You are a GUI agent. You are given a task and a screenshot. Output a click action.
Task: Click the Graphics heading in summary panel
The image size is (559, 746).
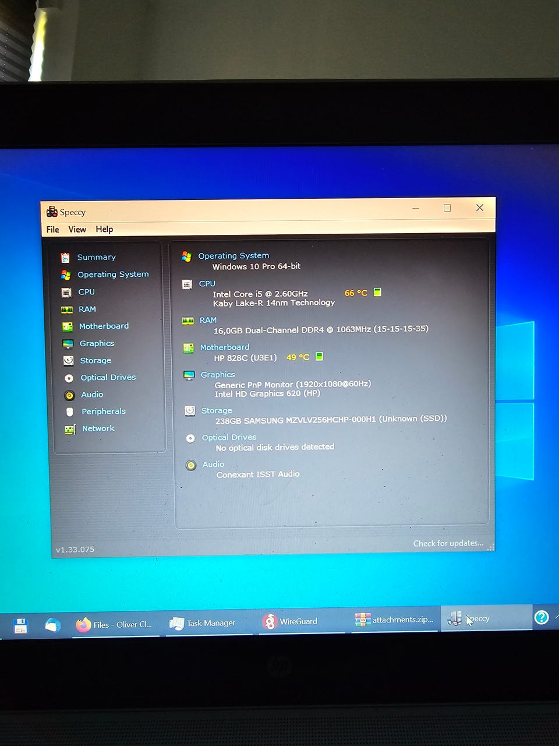point(218,374)
